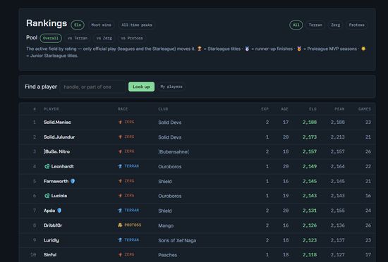Show All-time peaks rankings
The height and width of the screenshot is (262, 388).
pos(137,25)
